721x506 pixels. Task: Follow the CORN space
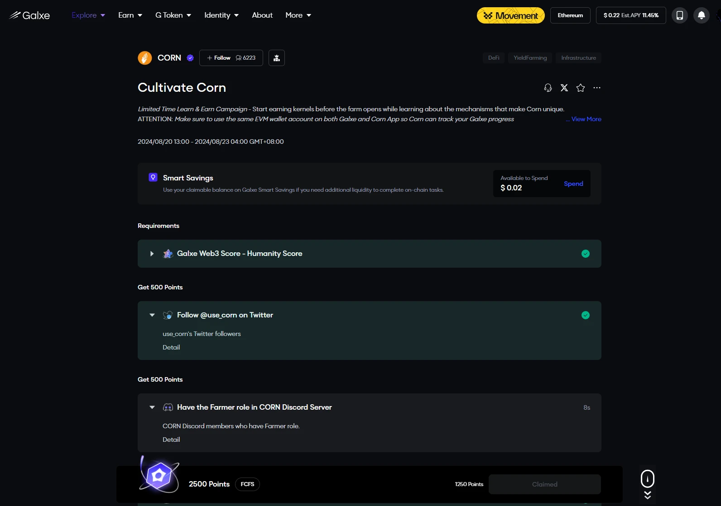pyautogui.click(x=219, y=58)
